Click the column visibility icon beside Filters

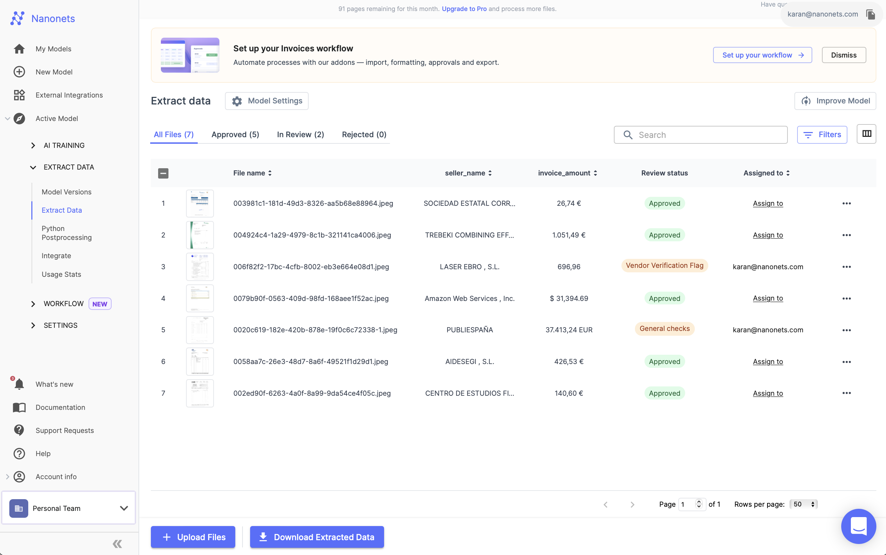[x=867, y=134]
